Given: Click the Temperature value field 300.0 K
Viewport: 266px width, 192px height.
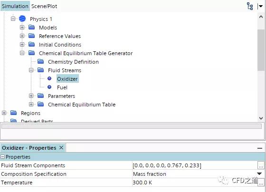Looking at the screenshot, I should [x=195, y=182].
